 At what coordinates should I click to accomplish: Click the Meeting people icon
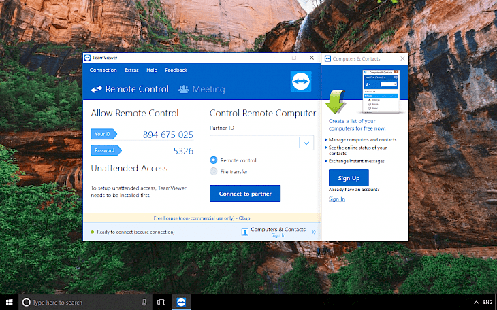184,89
